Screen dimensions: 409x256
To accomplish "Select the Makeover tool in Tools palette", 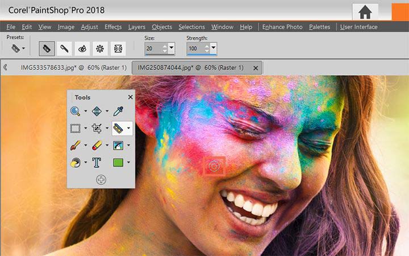I will point(118,128).
